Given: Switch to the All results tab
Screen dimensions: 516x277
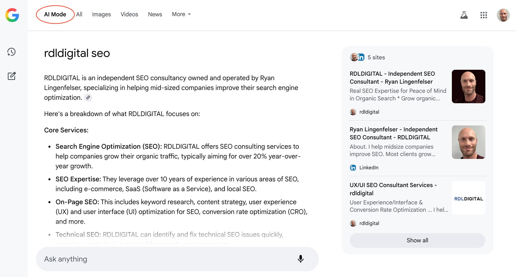Looking at the screenshot, I should [x=79, y=14].
